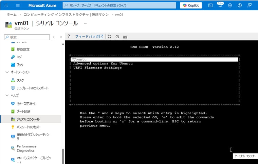Image resolution: width=258 pixels, height=164 pixels.
Task: Click the リソース正常性 heart icon
Action: [13, 104]
